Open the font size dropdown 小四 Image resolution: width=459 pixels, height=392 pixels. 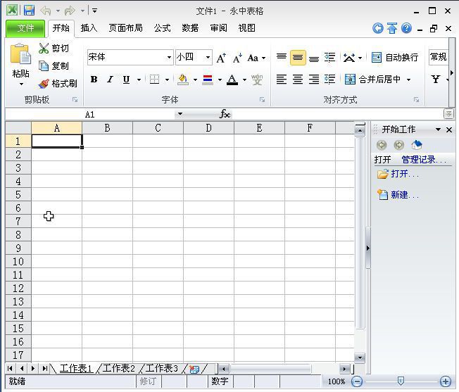208,57
